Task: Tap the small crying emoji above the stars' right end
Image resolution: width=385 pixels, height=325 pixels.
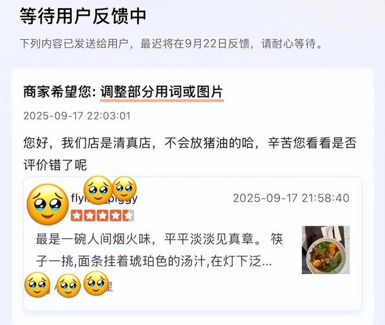Action: pos(124,188)
